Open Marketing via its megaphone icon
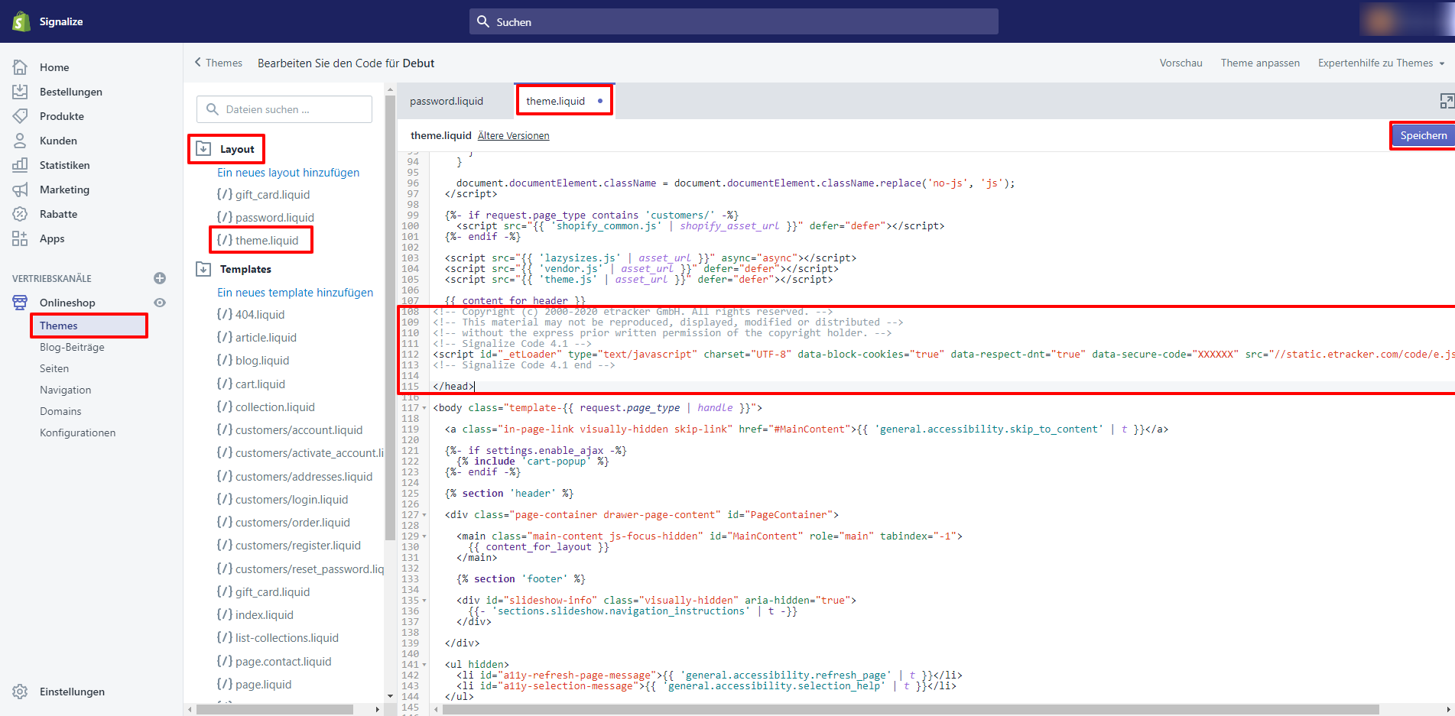1455x716 pixels. (21, 190)
